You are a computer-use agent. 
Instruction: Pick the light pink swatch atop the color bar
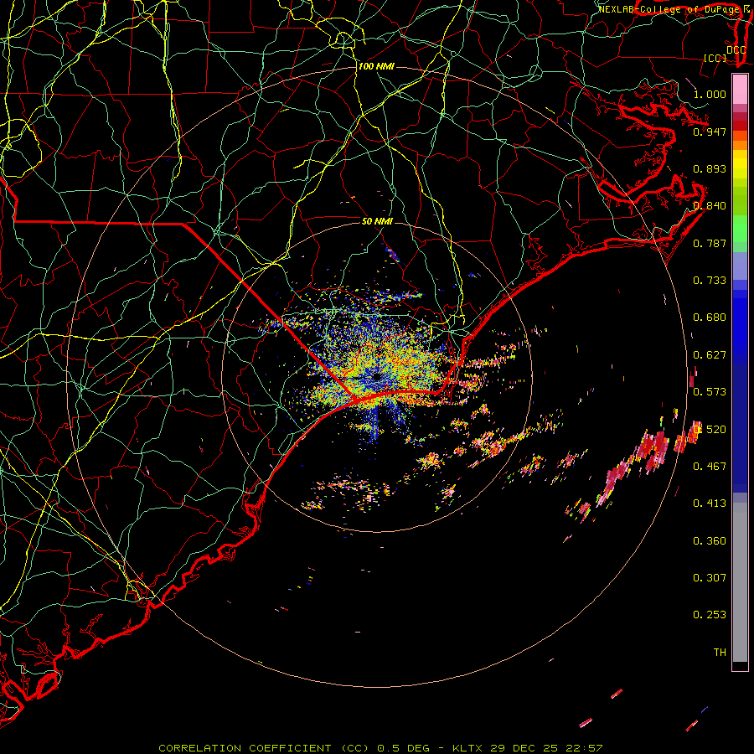[740, 89]
